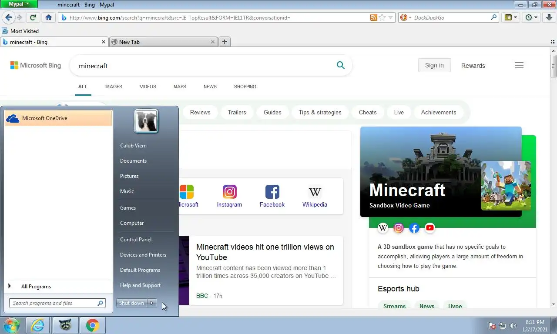Focus the Search programs and files box
Viewport: 557px width, 334px height.
click(57, 303)
